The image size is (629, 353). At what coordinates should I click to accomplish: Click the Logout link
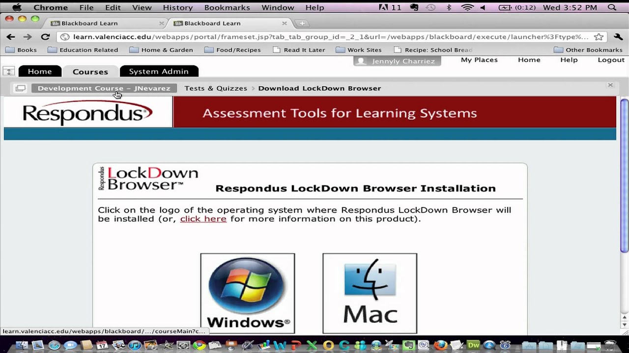coord(611,60)
